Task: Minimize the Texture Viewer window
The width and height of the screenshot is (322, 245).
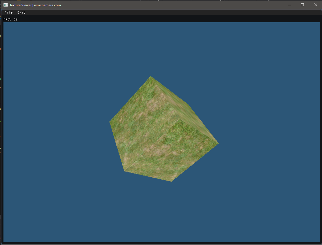Action: click(289, 5)
